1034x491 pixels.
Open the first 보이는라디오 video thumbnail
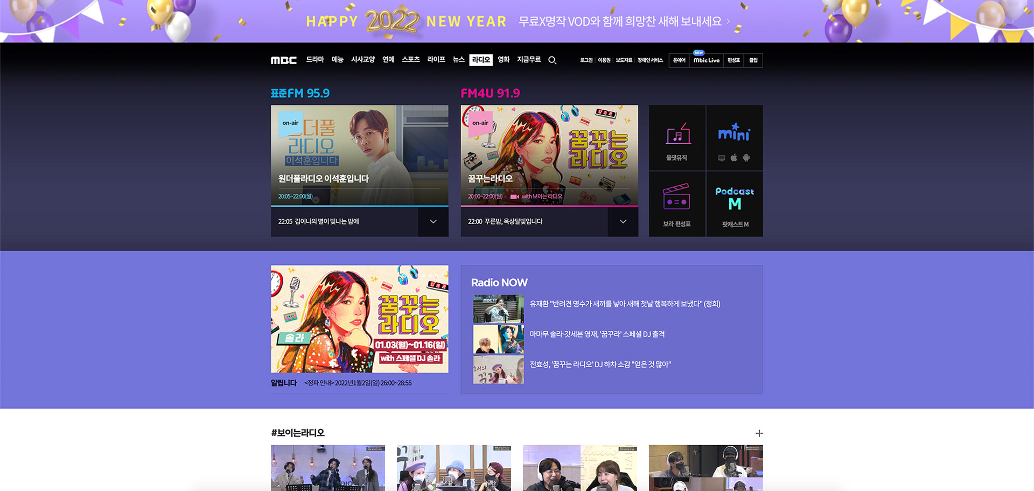pyautogui.click(x=328, y=468)
